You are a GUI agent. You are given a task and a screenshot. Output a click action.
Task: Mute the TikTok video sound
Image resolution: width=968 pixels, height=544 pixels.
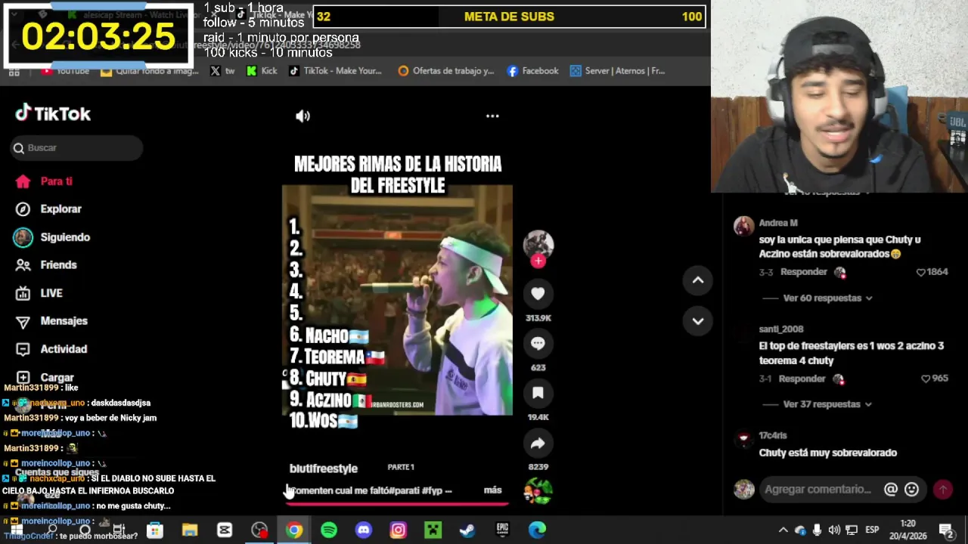tap(302, 116)
